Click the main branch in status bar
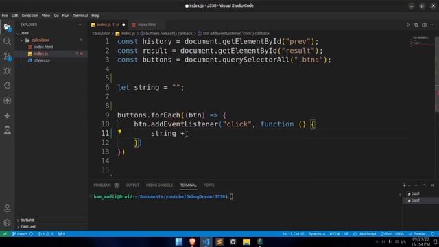The width and height of the screenshot is (439, 247). coord(19,234)
